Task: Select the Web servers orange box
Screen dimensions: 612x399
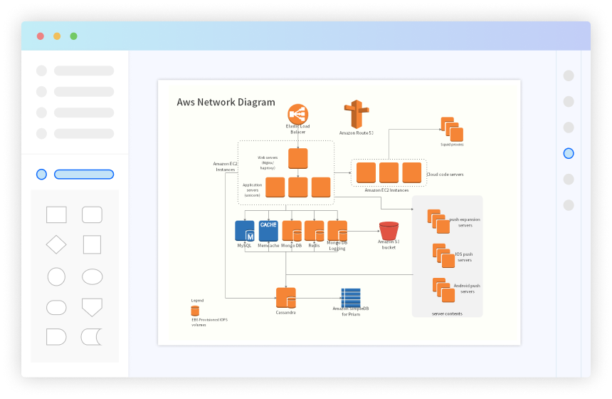Action: tap(297, 159)
